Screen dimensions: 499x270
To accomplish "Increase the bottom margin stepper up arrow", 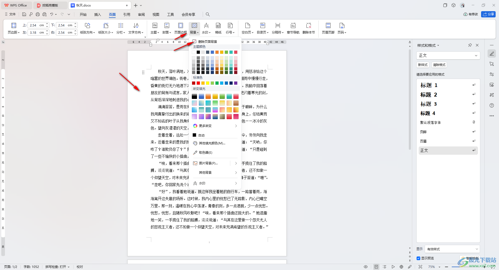I will [x=75, y=24].
